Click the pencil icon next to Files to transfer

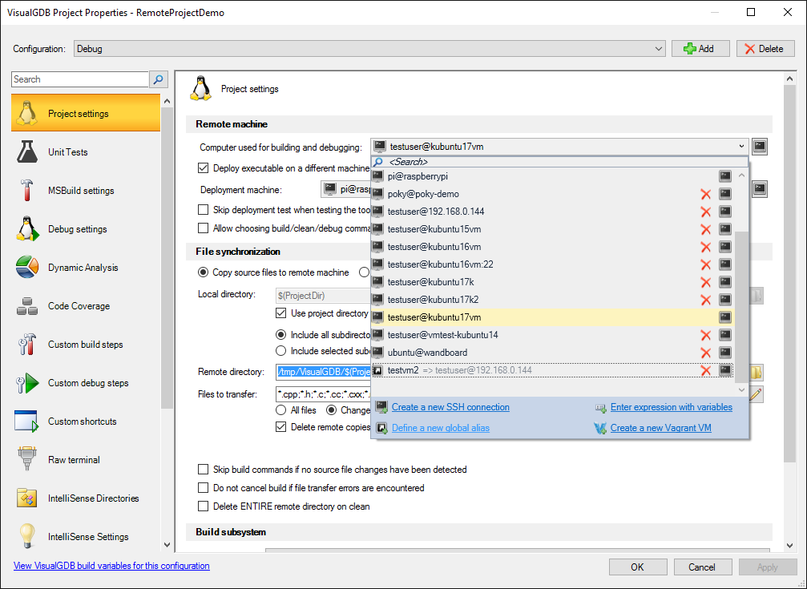[756, 394]
